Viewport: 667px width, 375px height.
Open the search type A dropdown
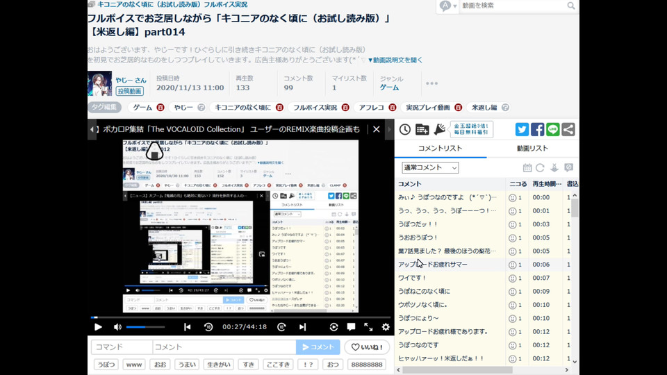tap(448, 6)
